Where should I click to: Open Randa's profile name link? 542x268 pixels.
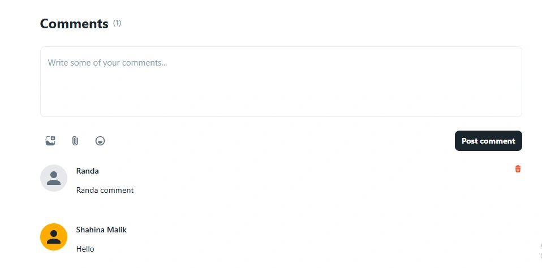[x=88, y=171]
